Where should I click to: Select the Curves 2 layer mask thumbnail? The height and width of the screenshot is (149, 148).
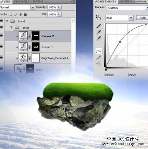click(36, 36)
